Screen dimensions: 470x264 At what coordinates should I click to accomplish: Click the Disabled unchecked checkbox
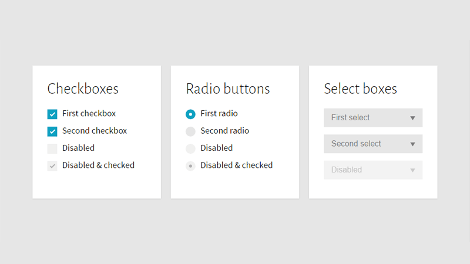(x=52, y=148)
